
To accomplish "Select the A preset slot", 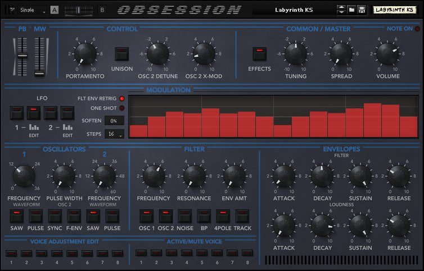I will (x=55, y=10).
